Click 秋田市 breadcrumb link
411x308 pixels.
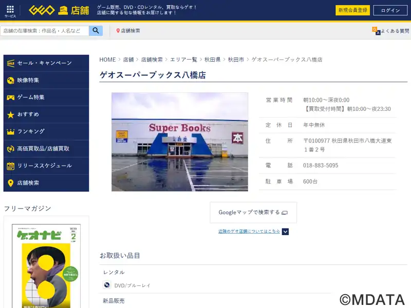236,60
